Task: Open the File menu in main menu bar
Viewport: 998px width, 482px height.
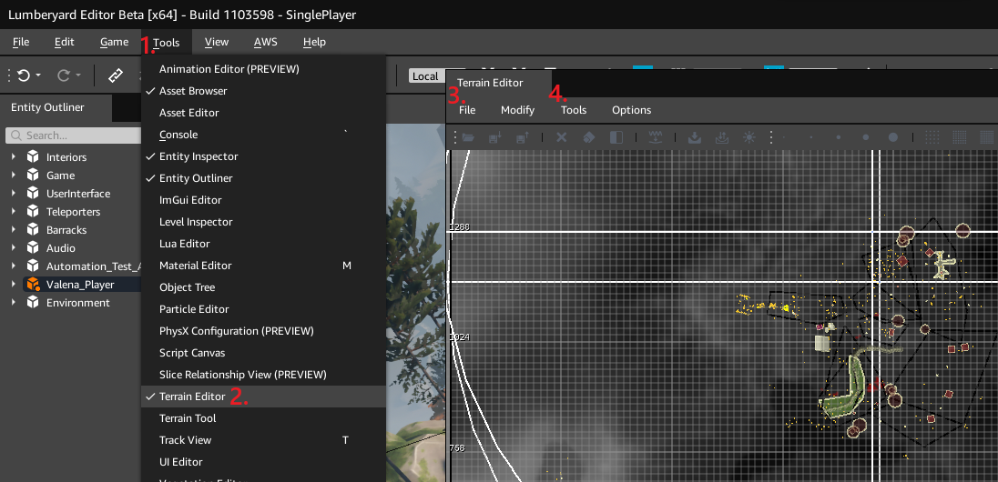Action: point(21,42)
